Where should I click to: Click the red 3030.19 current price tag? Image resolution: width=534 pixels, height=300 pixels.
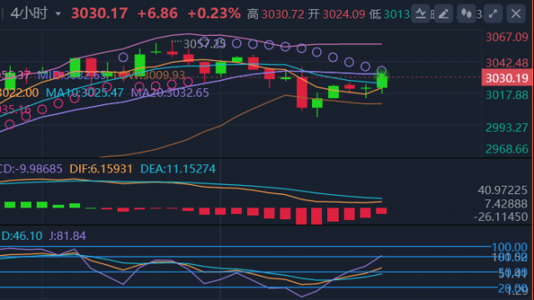coord(506,77)
